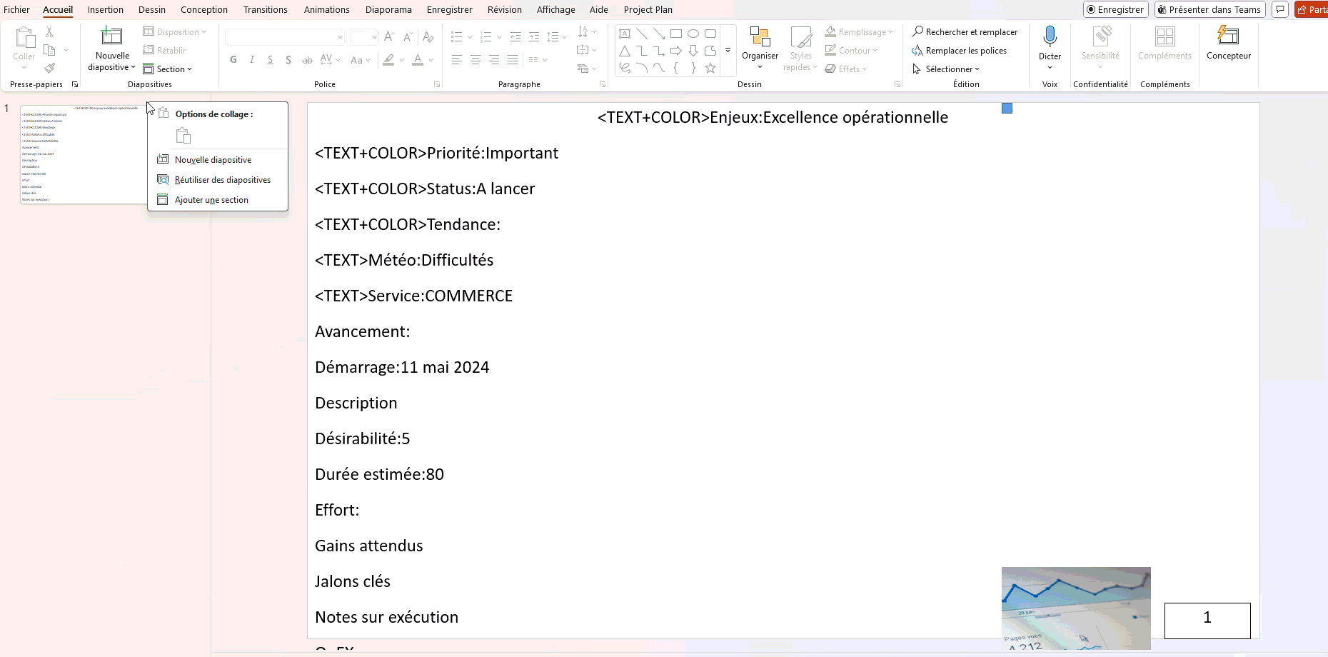
Task: Select slide 1 thumbnail in the panel
Action: [82, 154]
